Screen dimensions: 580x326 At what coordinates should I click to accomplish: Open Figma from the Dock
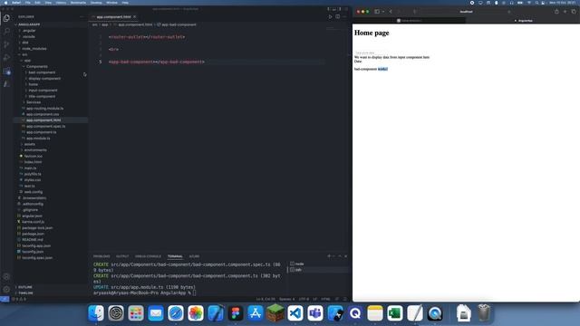click(236, 313)
